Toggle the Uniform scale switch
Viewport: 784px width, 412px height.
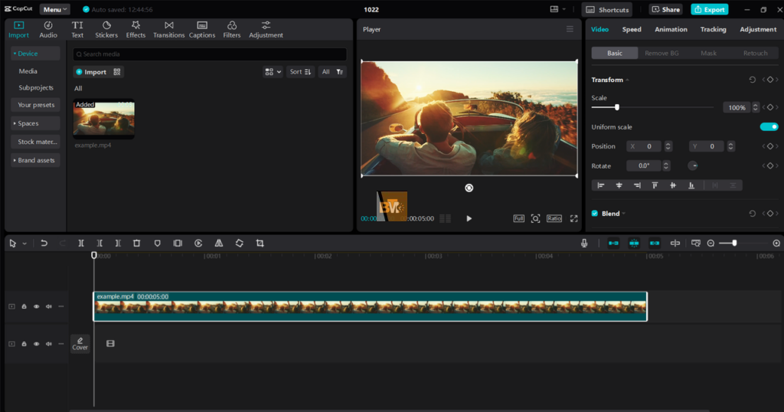769,127
